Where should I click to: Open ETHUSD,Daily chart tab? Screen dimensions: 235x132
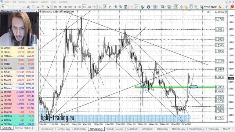pyautogui.click(x=64, y=129)
